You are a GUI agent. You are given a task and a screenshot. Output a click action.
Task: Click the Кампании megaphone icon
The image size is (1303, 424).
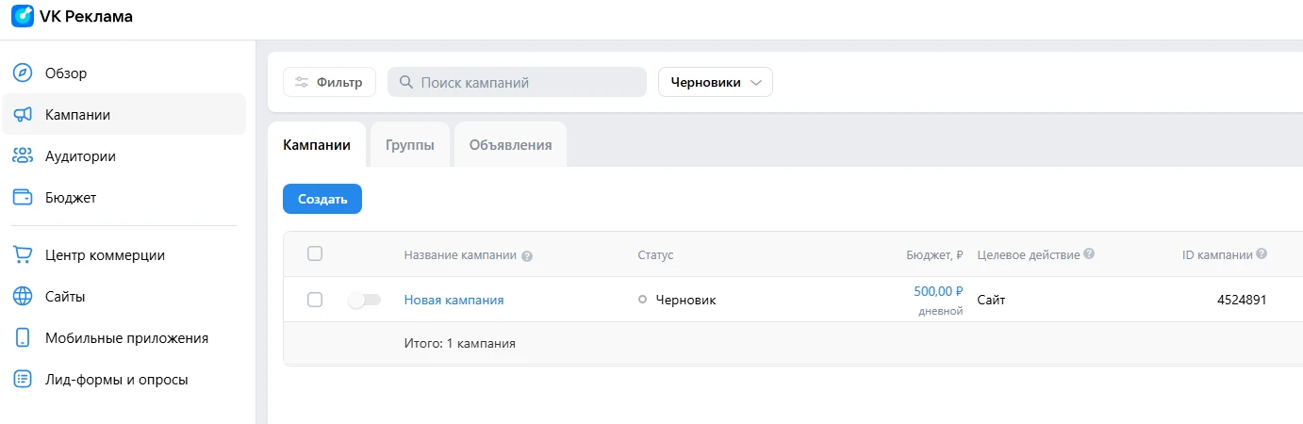(x=23, y=115)
